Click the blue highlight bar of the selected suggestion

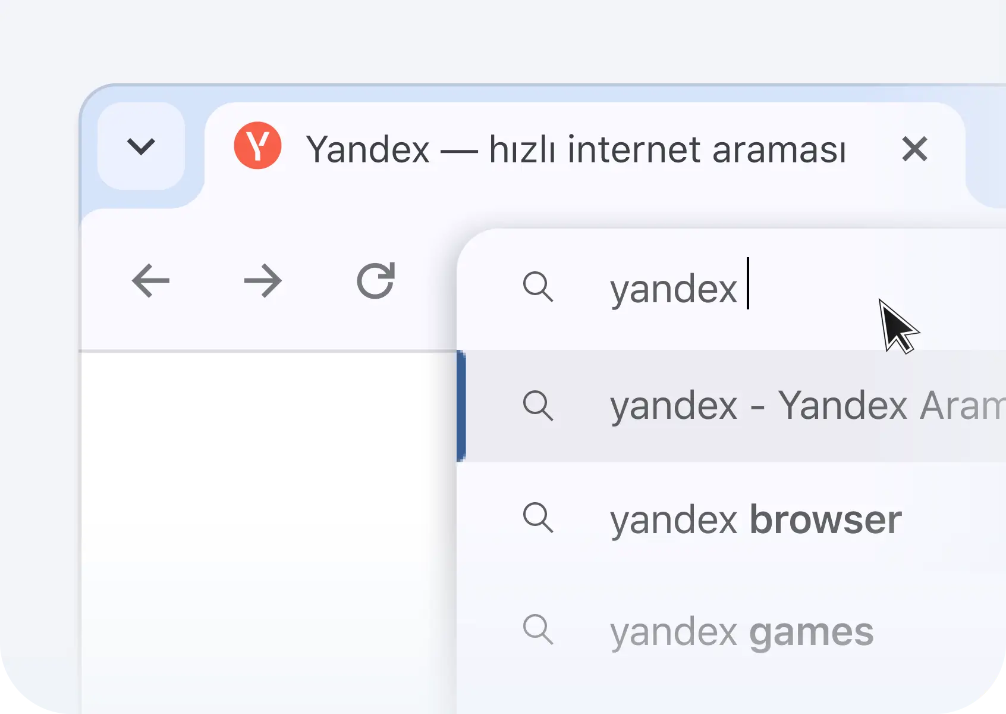(x=461, y=406)
